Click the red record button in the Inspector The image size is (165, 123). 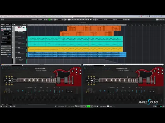click(2, 30)
